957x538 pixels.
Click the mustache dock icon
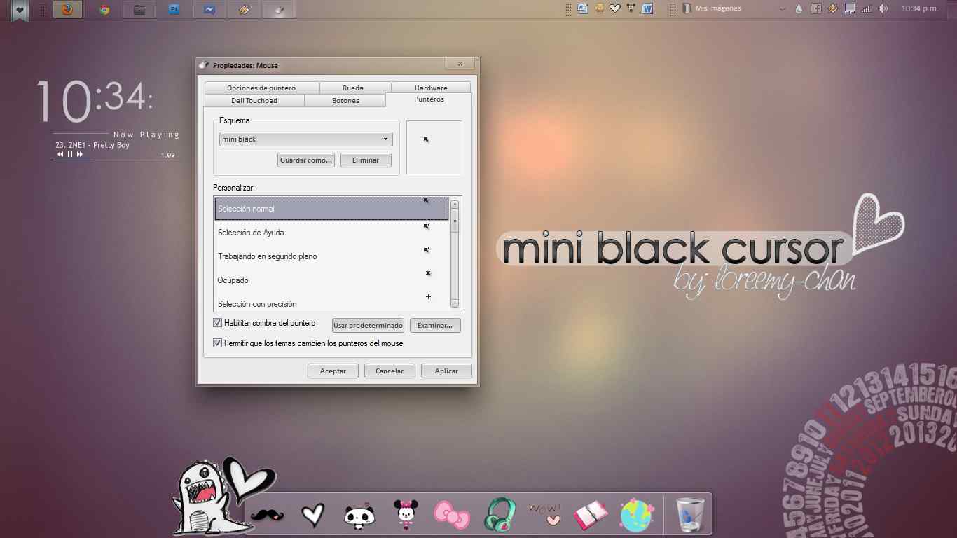click(x=267, y=516)
